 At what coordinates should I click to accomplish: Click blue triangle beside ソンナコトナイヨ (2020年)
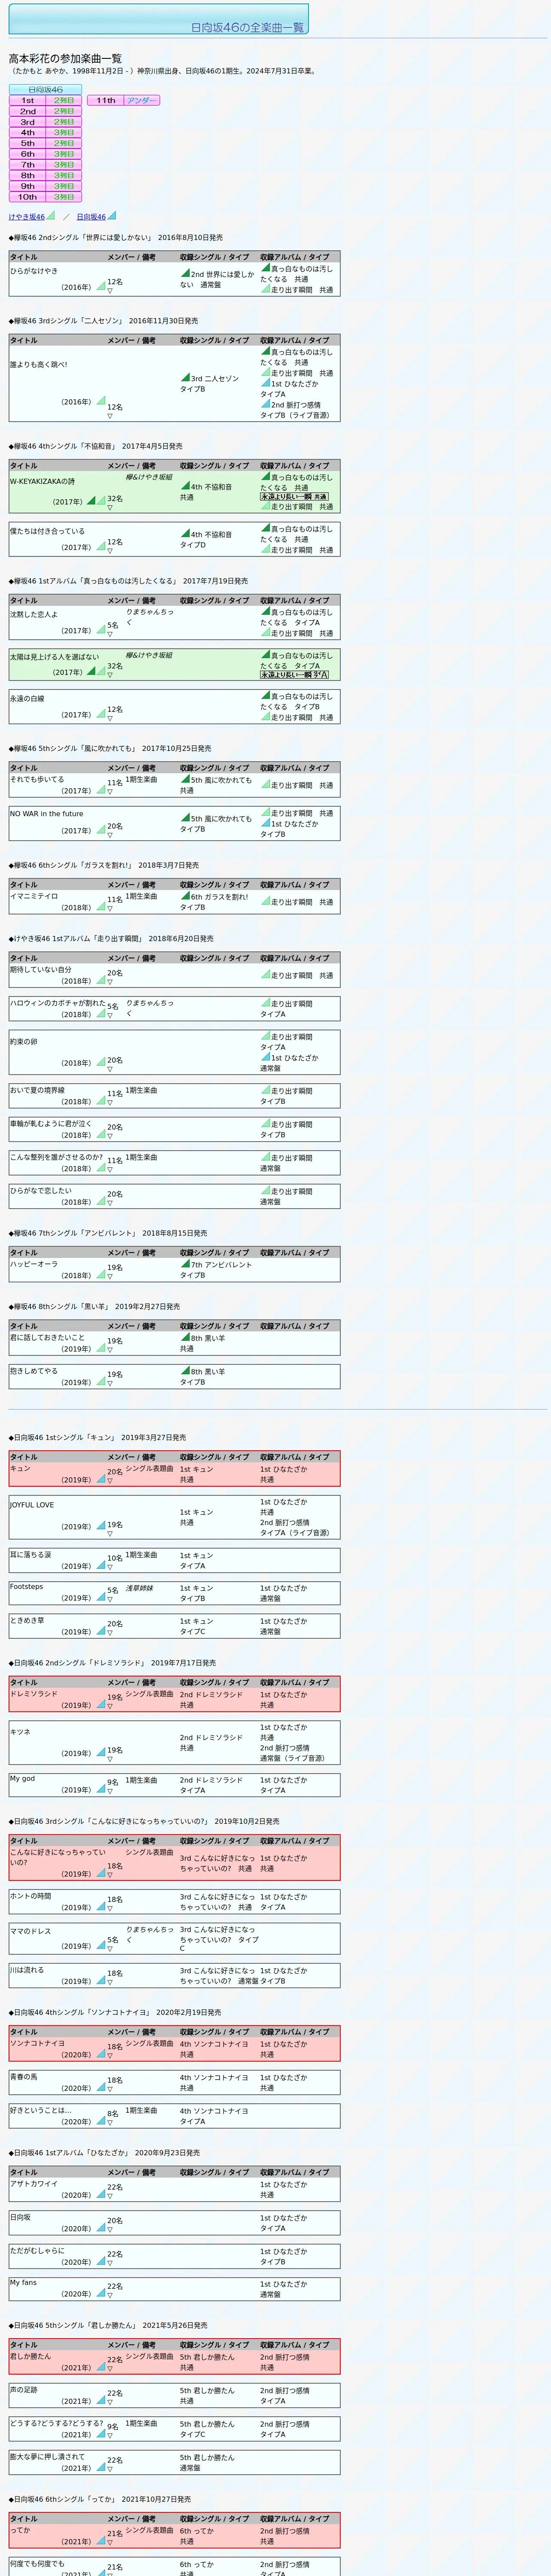click(101, 2054)
